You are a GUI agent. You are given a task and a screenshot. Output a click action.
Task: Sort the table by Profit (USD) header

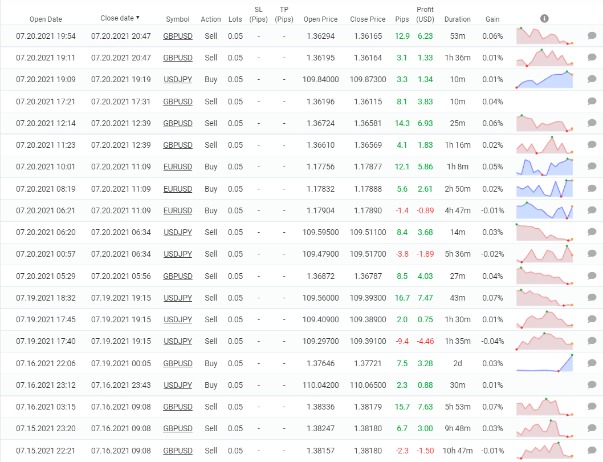click(x=425, y=14)
